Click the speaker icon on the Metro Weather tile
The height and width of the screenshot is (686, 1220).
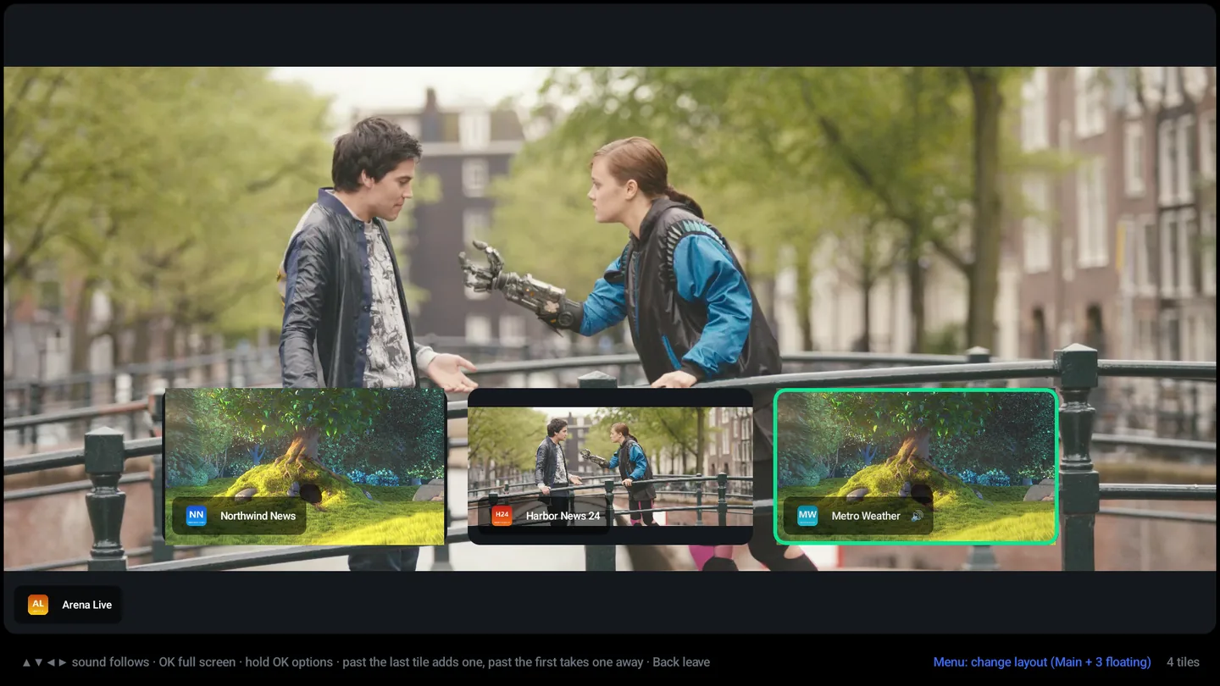click(917, 516)
